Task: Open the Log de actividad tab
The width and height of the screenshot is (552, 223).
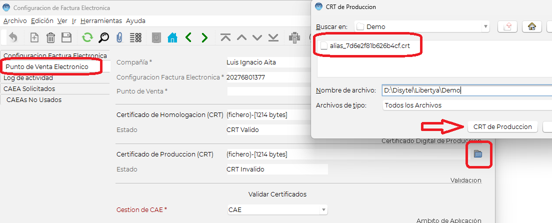Action: pos(55,78)
